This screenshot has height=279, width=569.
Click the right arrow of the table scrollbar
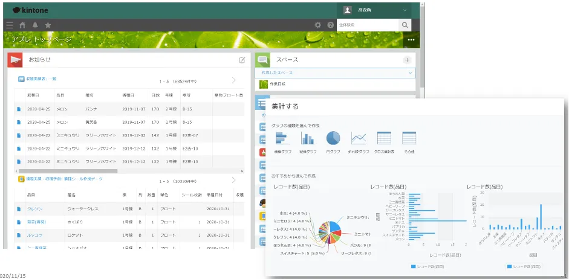tap(242, 171)
